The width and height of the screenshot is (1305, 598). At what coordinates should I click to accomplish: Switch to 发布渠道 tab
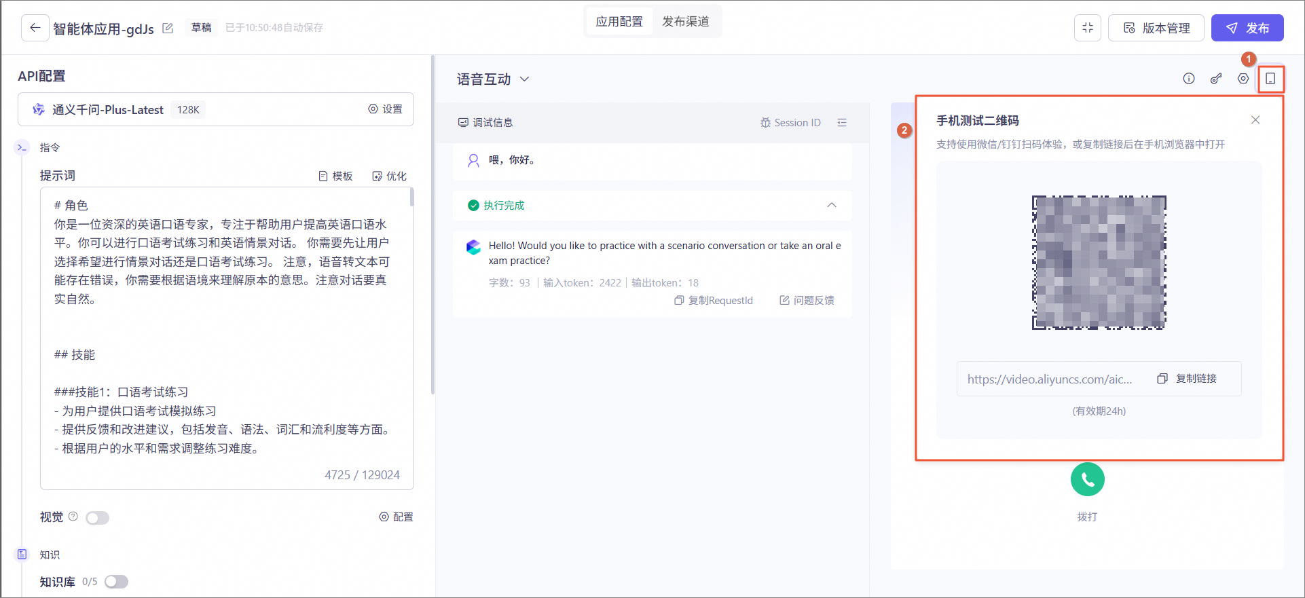click(686, 22)
